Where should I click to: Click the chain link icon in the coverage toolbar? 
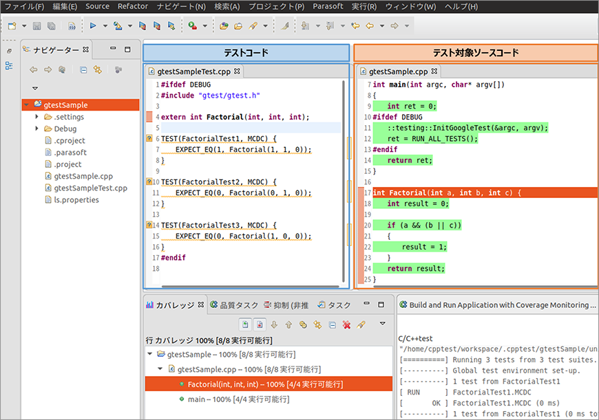(303, 324)
